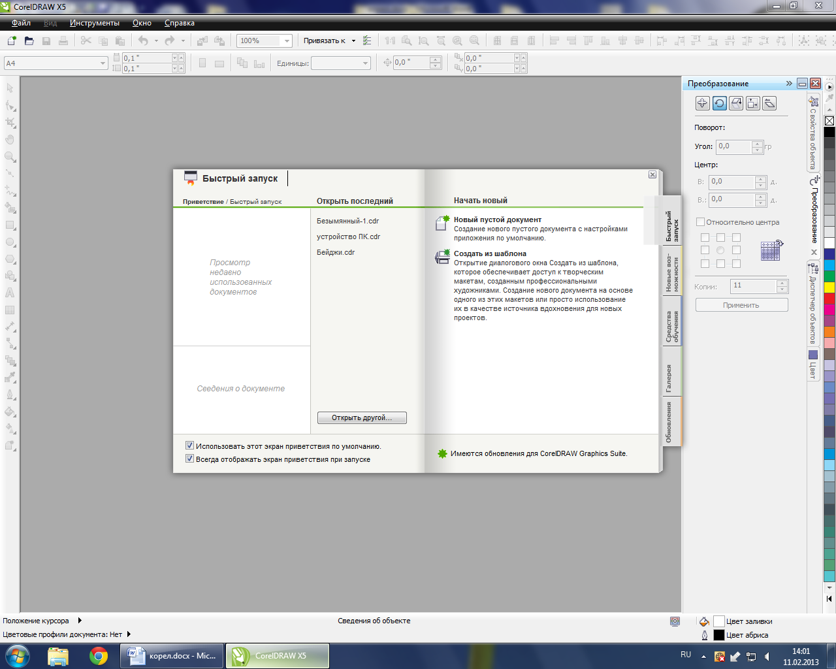Open the Инструменты menu

coord(95,23)
